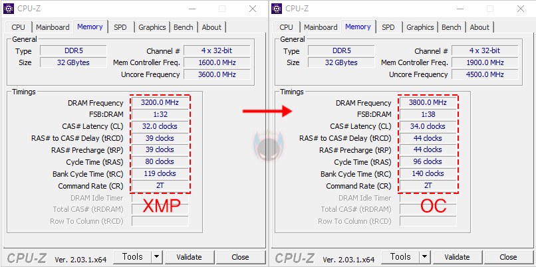Screen dimensions: 536x267
Task: Click Size 32 GBytes field in left window
Action: [x=74, y=62]
